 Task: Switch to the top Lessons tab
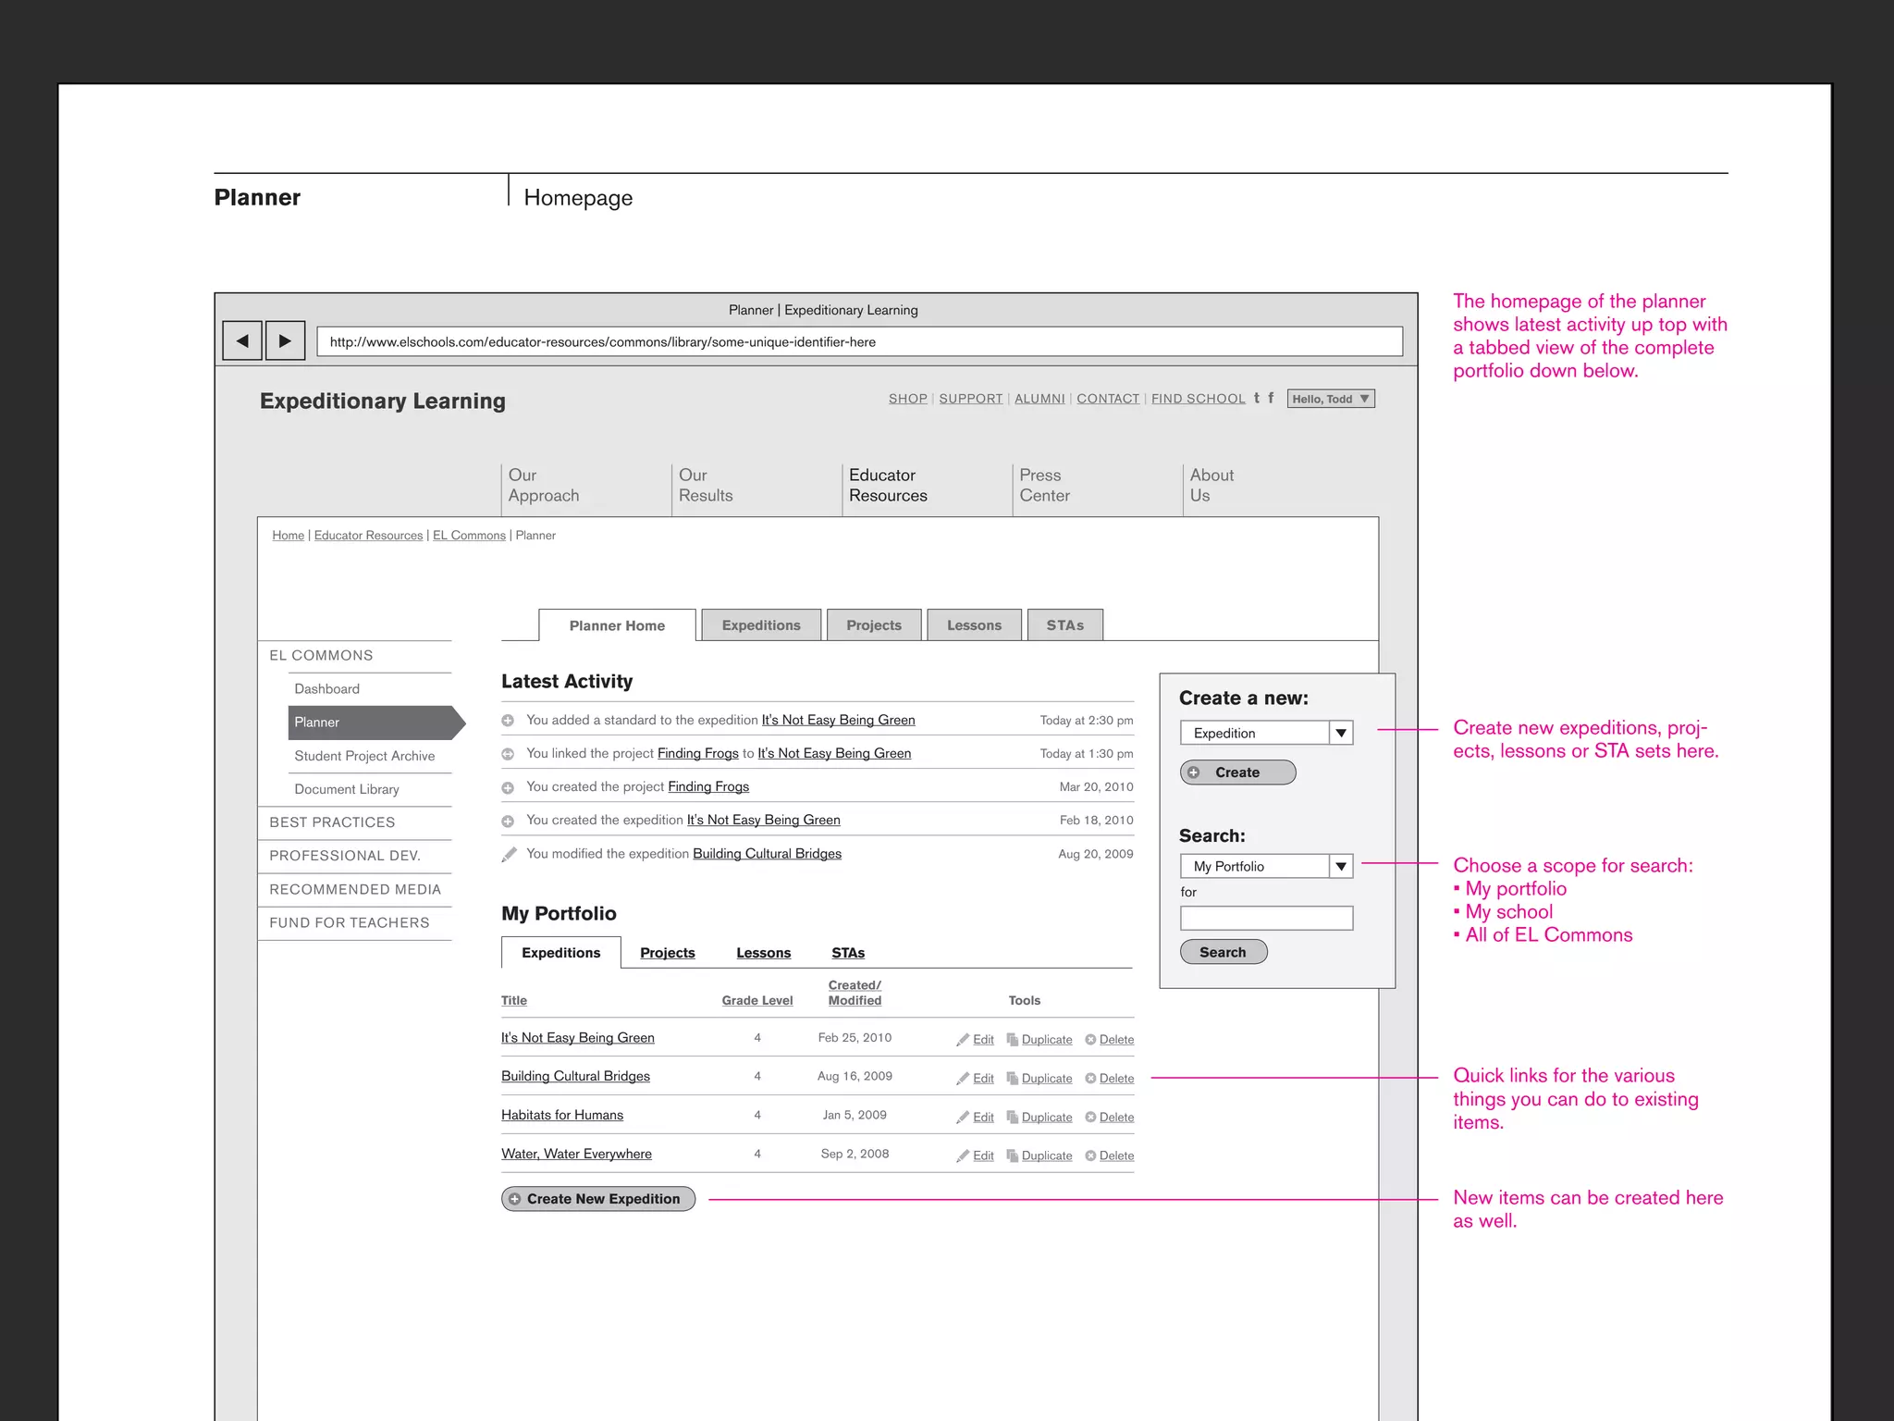(974, 625)
